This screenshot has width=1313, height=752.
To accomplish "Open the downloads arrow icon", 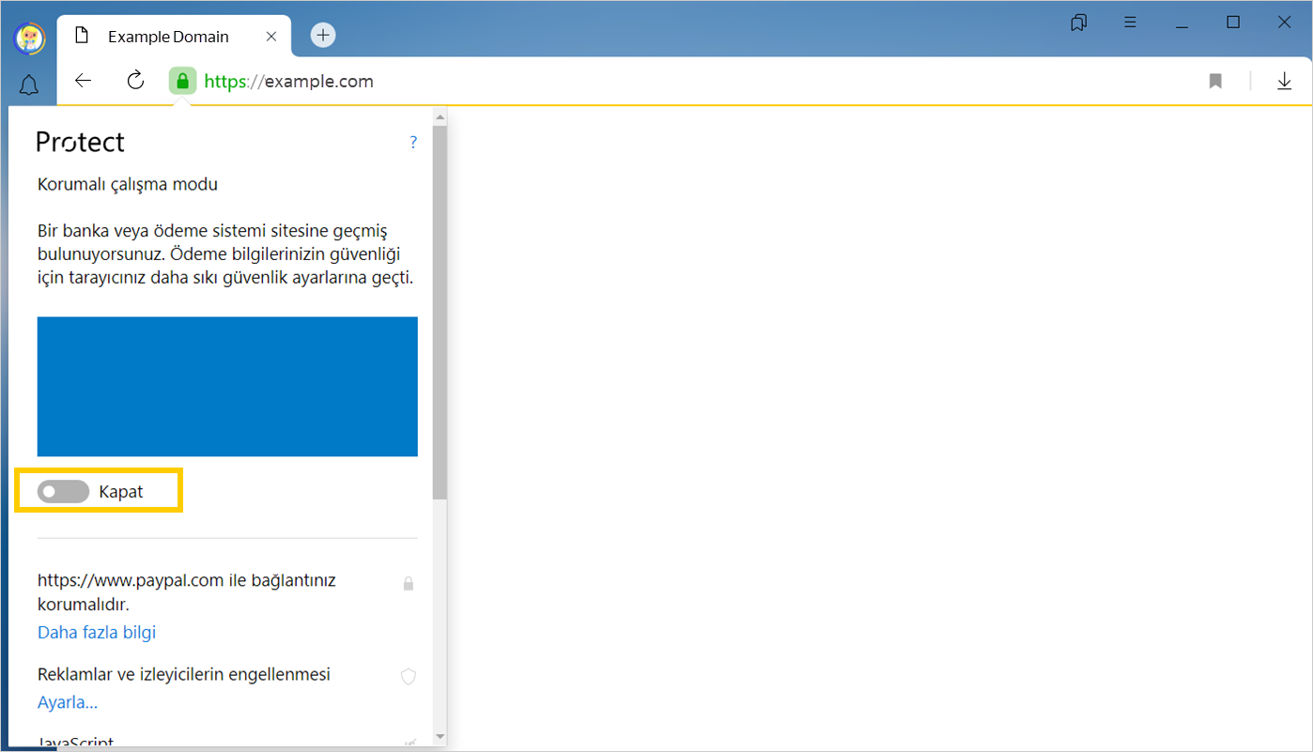I will pyautogui.click(x=1284, y=82).
